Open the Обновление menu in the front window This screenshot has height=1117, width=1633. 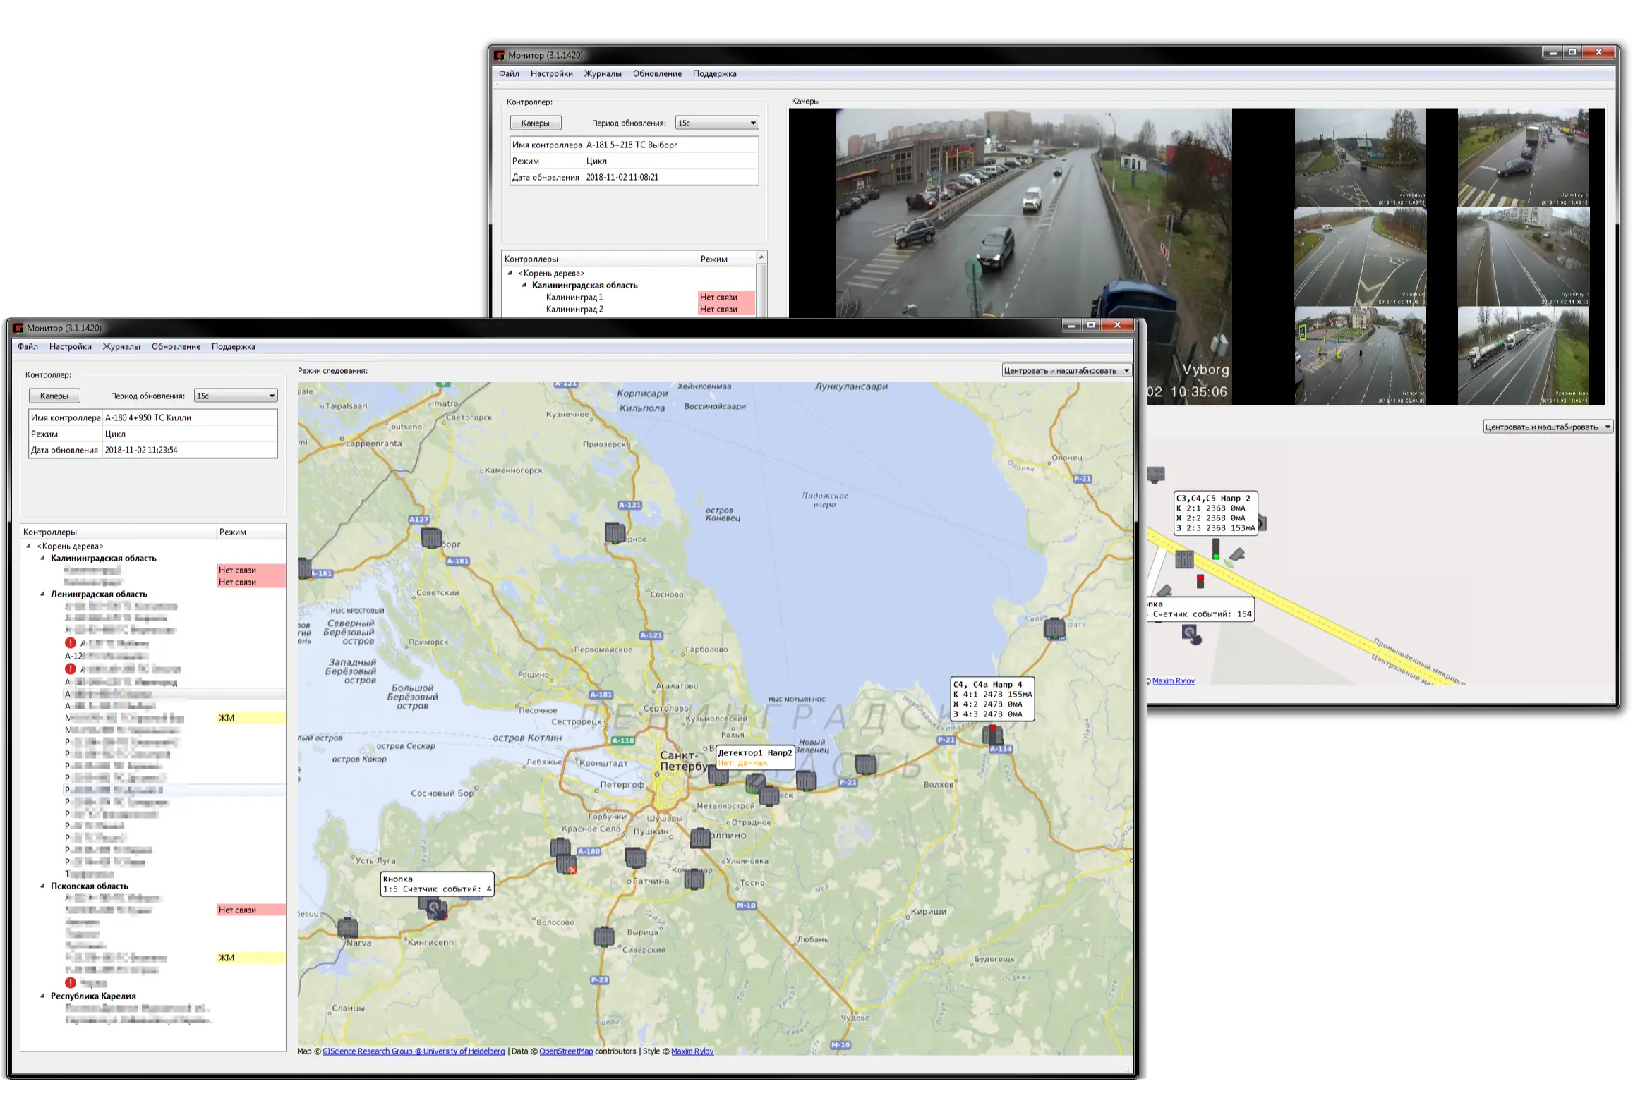pyautogui.click(x=176, y=346)
